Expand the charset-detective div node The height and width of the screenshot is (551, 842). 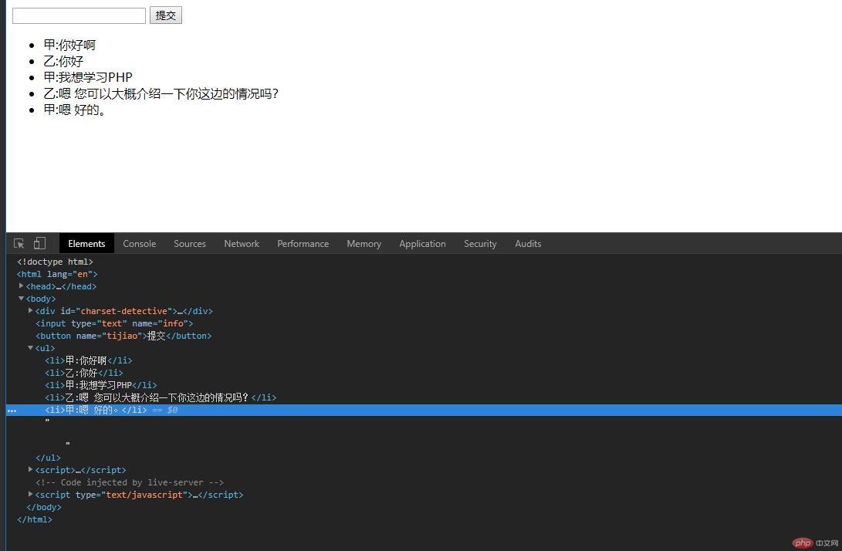31,310
